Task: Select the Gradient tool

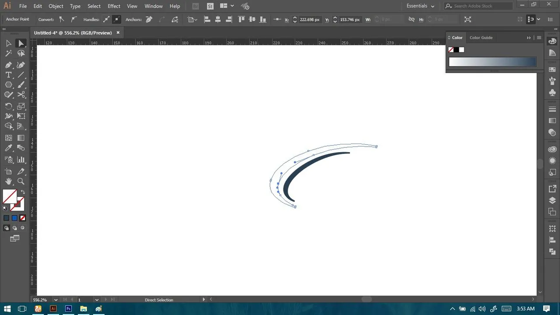Action: point(21,138)
